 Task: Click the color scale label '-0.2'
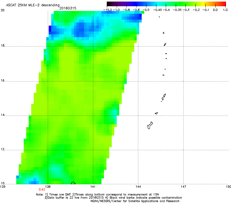[x=196, y=10]
